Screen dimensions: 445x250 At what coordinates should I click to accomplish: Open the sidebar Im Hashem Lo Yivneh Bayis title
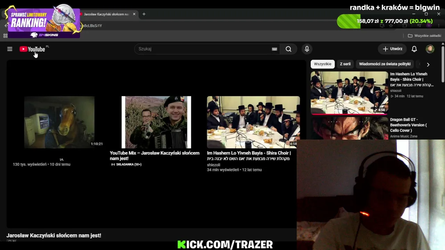click(x=412, y=80)
